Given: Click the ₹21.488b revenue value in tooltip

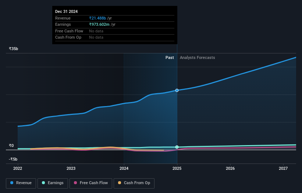Looking at the screenshot, I should coord(97,18).
